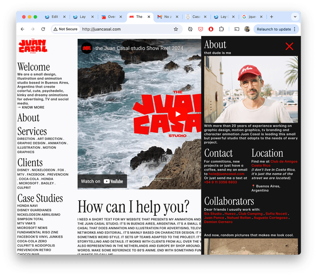Open the browser Extensions puzzle icon
The image size is (317, 276).
point(221,29)
